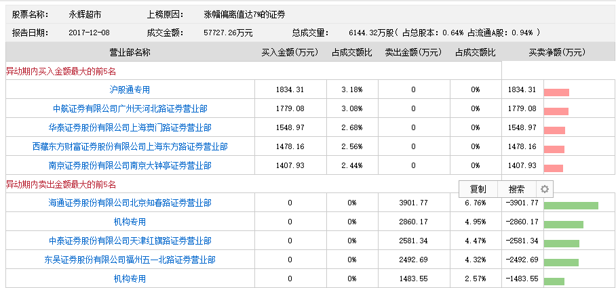Image resolution: width=616 pixels, height=288 pixels.
Task: Click sell amount cell 2581.34 for 中泰证券
Action: [413, 241]
